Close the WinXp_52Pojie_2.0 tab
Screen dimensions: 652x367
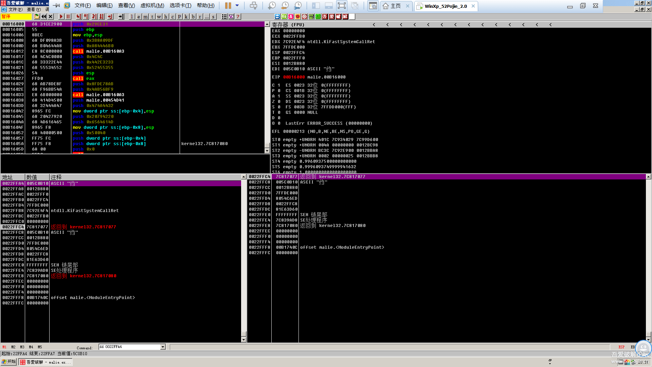pyautogui.click(x=473, y=6)
